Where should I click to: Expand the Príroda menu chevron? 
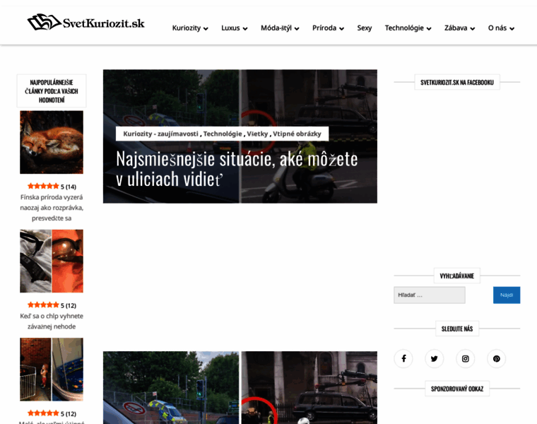pos(342,29)
